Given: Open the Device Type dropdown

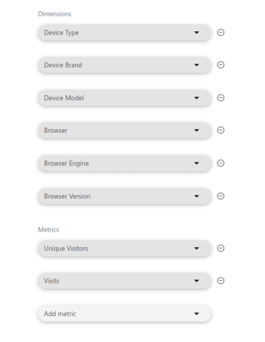Looking at the screenshot, I should click(124, 33).
